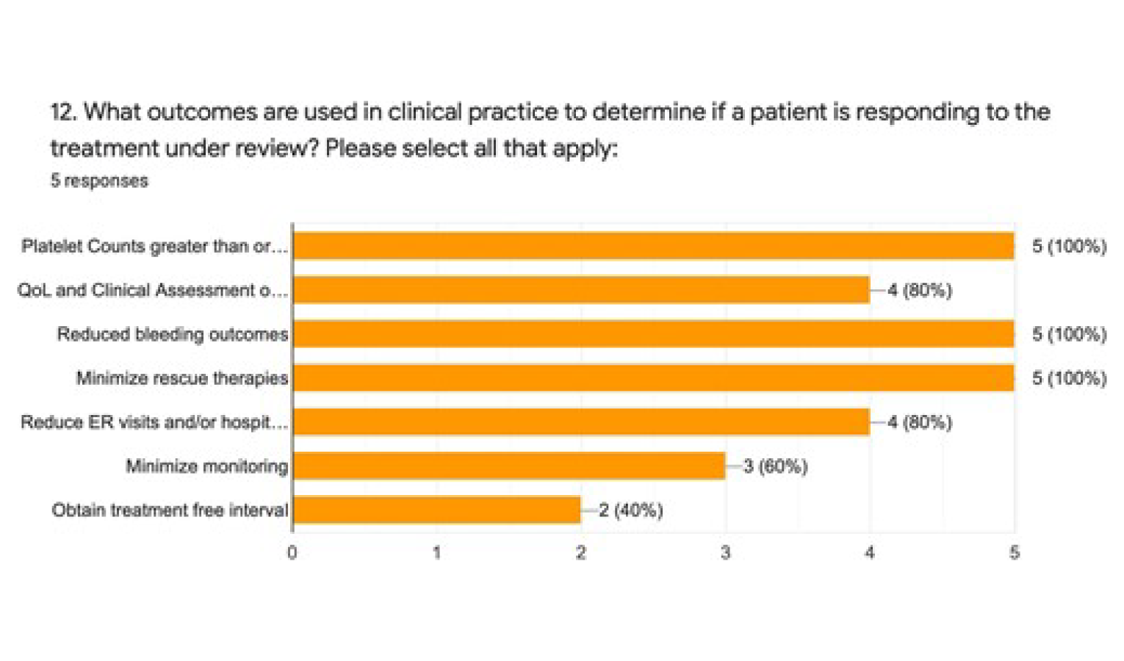Image resolution: width=1124 pixels, height=661 pixels.
Task: Click the 'Reduced bleeding outcomes' axis label
Action: click(x=173, y=334)
